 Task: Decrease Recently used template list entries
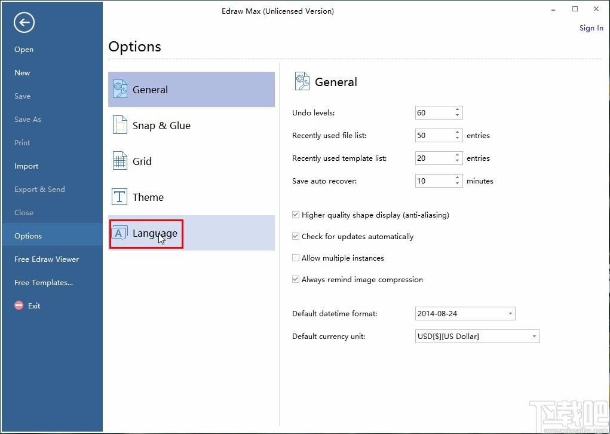458,161
